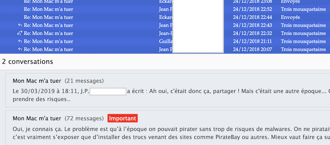The image size is (330, 145).
Task: Open the 72 messages conversation summary
Action: 168,128
